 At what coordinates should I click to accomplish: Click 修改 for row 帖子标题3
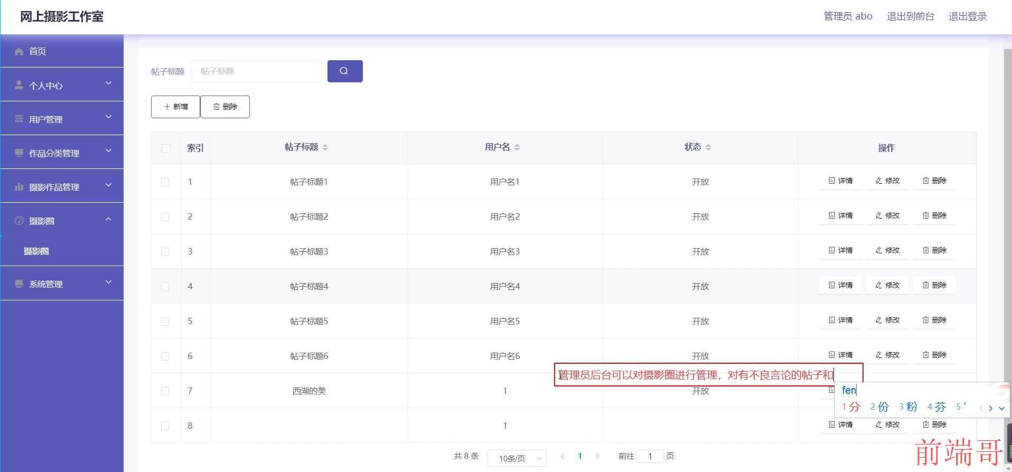pos(887,250)
